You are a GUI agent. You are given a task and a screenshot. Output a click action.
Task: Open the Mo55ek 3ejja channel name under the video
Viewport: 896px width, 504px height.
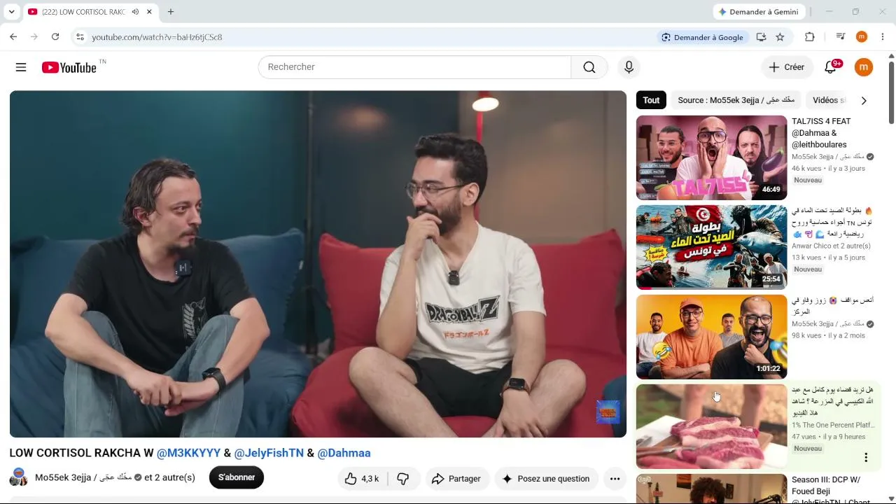pyautogui.click(x=84, y=477)
